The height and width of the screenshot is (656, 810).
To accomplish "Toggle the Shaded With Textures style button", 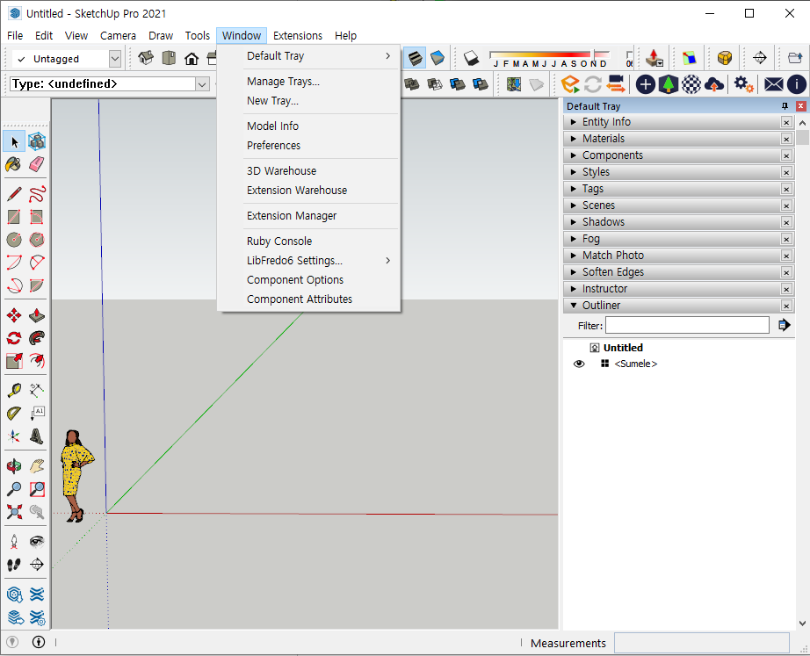I will pyautogui.click(x=415, y=58).
